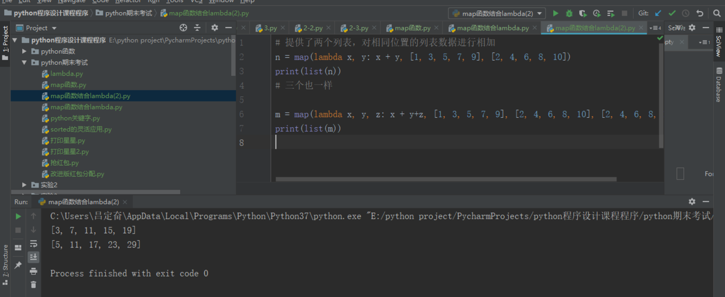Rerun program with green play in Run panel

coord(18,216)
